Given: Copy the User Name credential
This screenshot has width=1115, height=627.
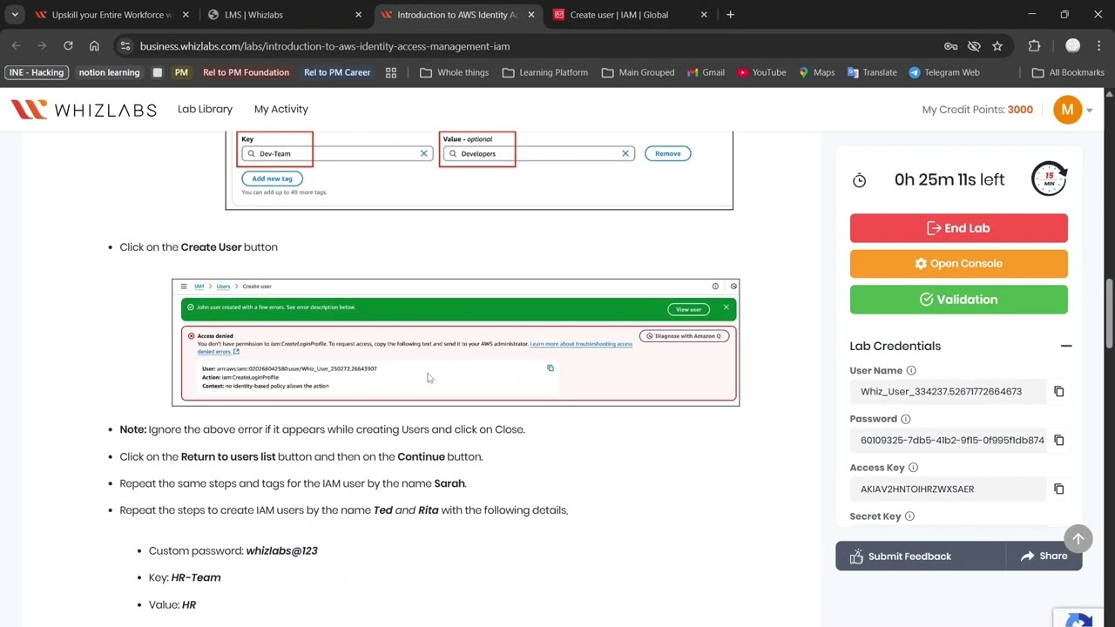Looking at the screenshot, I should (1059, 392).
